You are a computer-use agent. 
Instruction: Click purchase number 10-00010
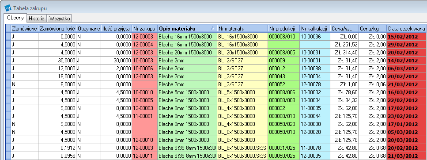(x=144, y=92)
